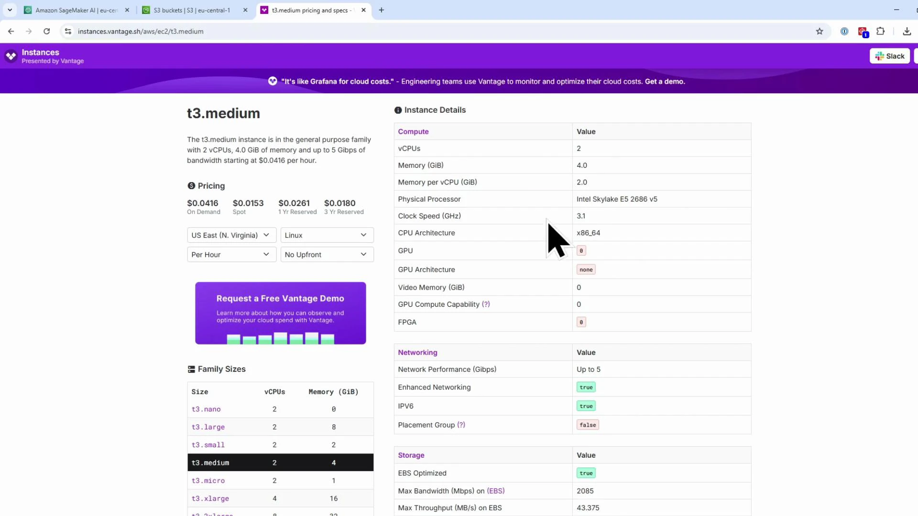
Task: Open the No Upfront payment dropdown
Action: coord(327,254)
